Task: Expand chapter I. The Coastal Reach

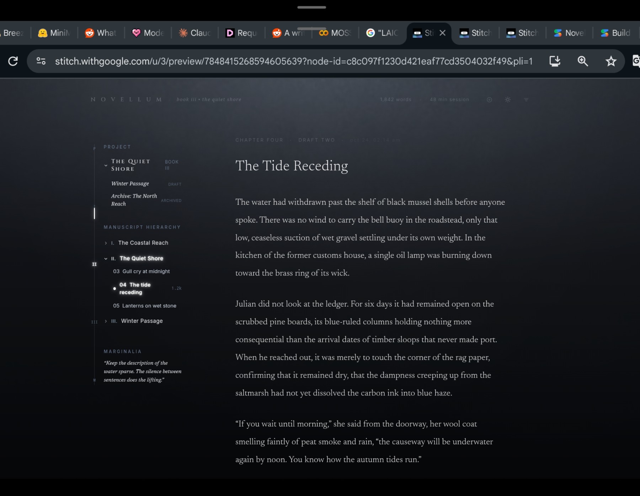Action: tap(106, 243)
